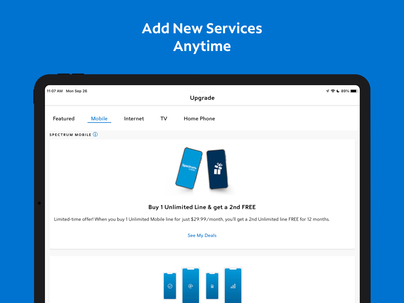
Task: Tap 'Buy 1 Unlimited Line & get a 2nd FREE' heading
Action: (202, 207)
